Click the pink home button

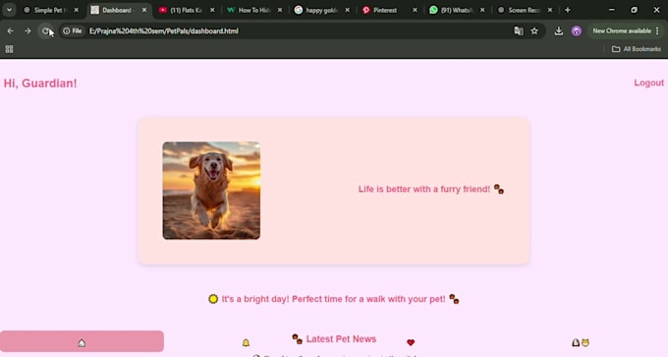point(82,341)
